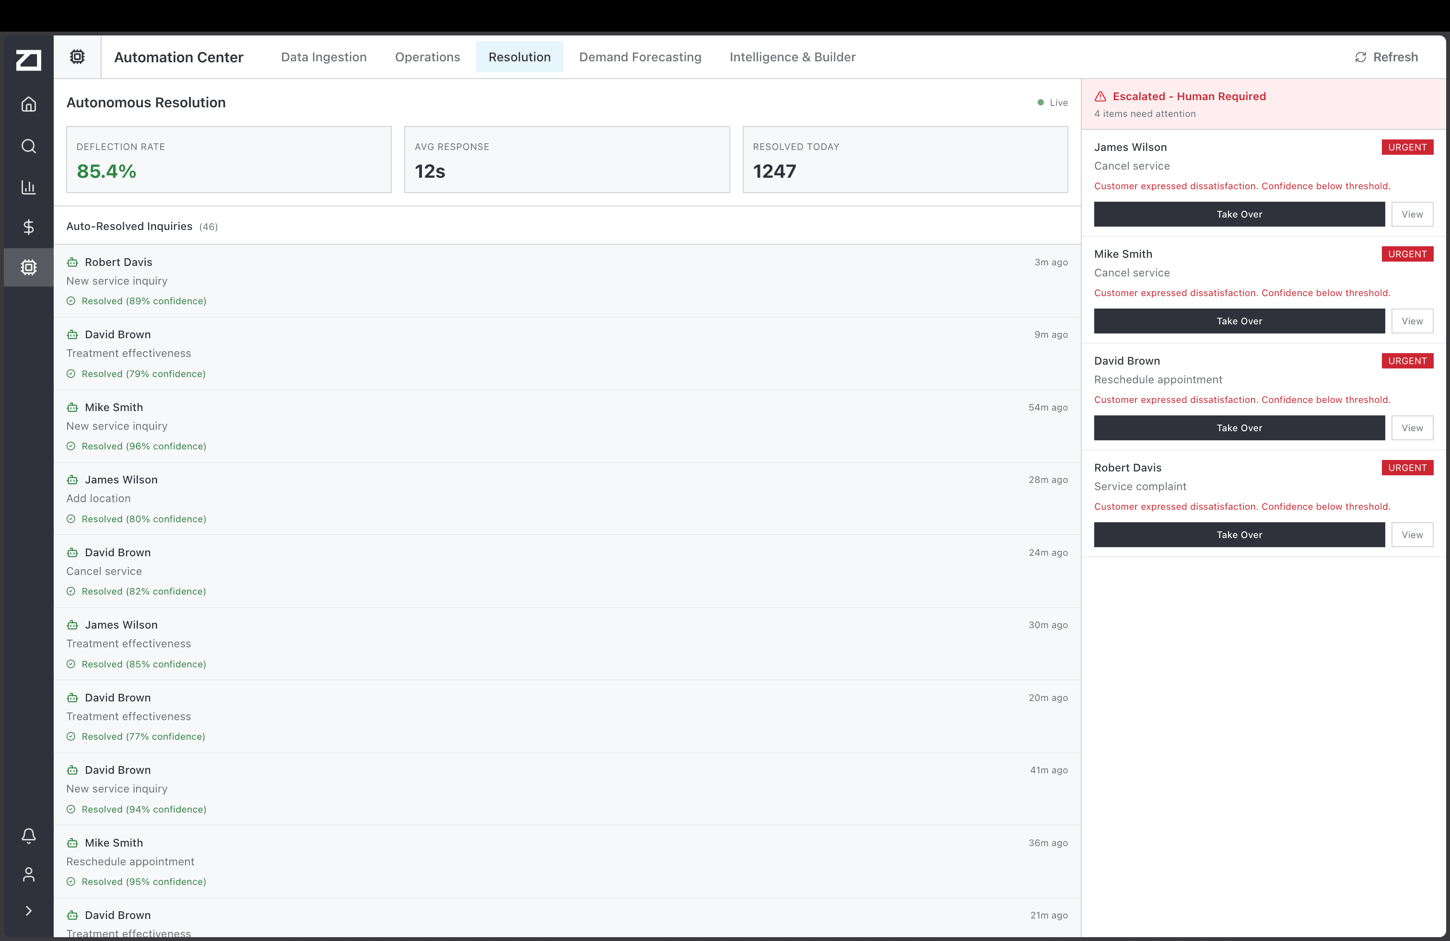Expand the Auto-Resolved Inquiries section

point(129,226)
